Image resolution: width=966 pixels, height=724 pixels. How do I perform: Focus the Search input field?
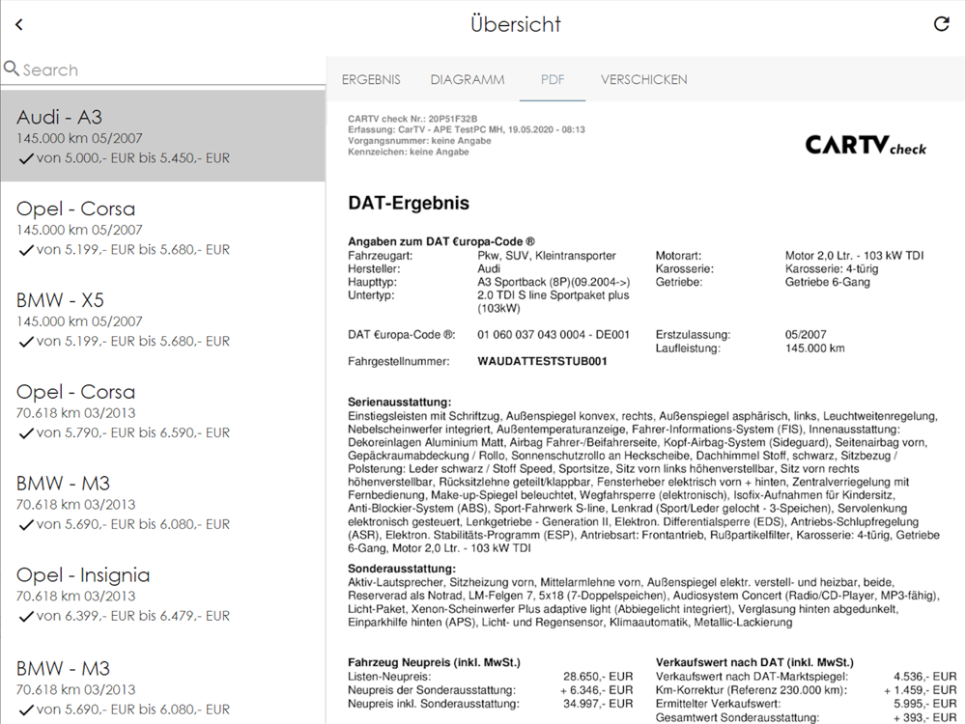click(162, 70)
